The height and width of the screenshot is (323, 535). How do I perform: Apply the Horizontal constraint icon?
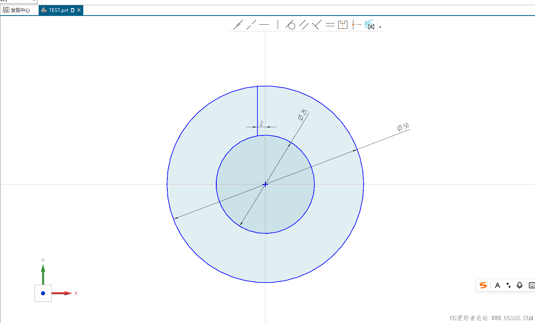click(264, 25)
